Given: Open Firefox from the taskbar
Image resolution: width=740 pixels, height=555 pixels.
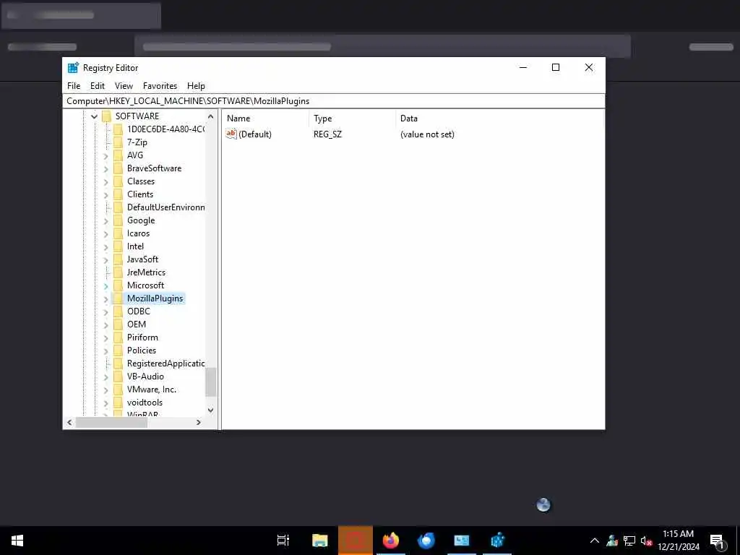Looking at the screenshot, I should click(x=391, y=541).
